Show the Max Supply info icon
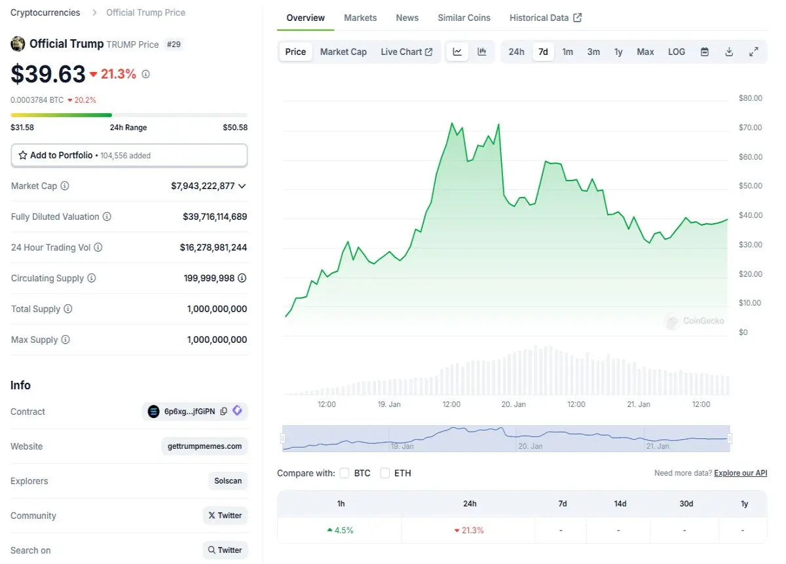 (x=65, y=340)
